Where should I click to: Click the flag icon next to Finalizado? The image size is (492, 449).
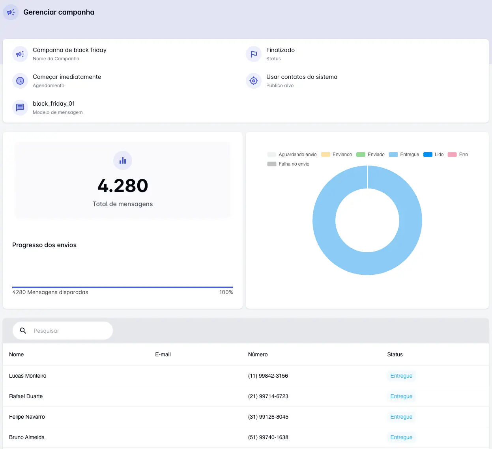(x=254, y=54)
